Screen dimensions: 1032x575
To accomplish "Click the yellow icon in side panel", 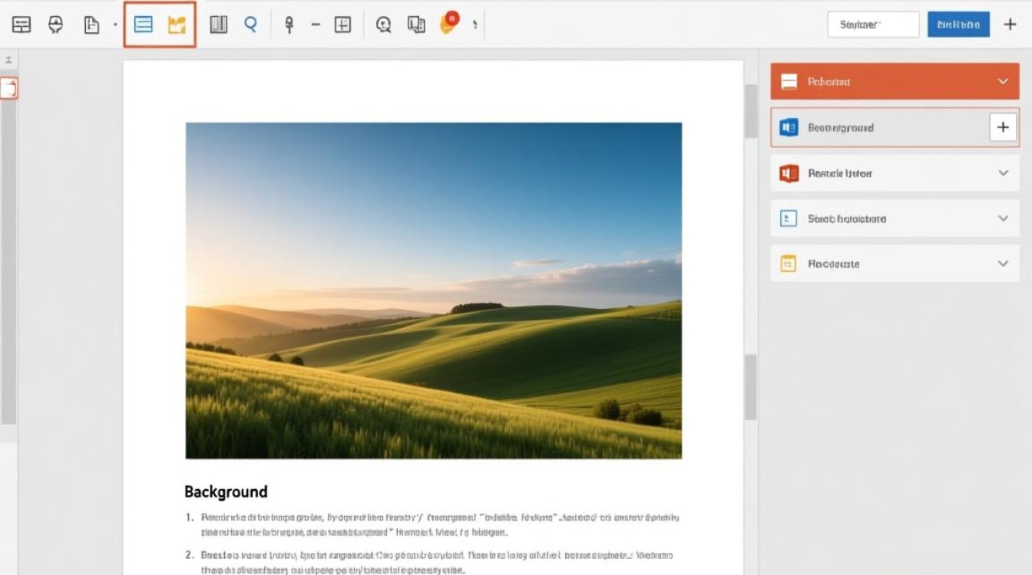I will tap(789, 264).
